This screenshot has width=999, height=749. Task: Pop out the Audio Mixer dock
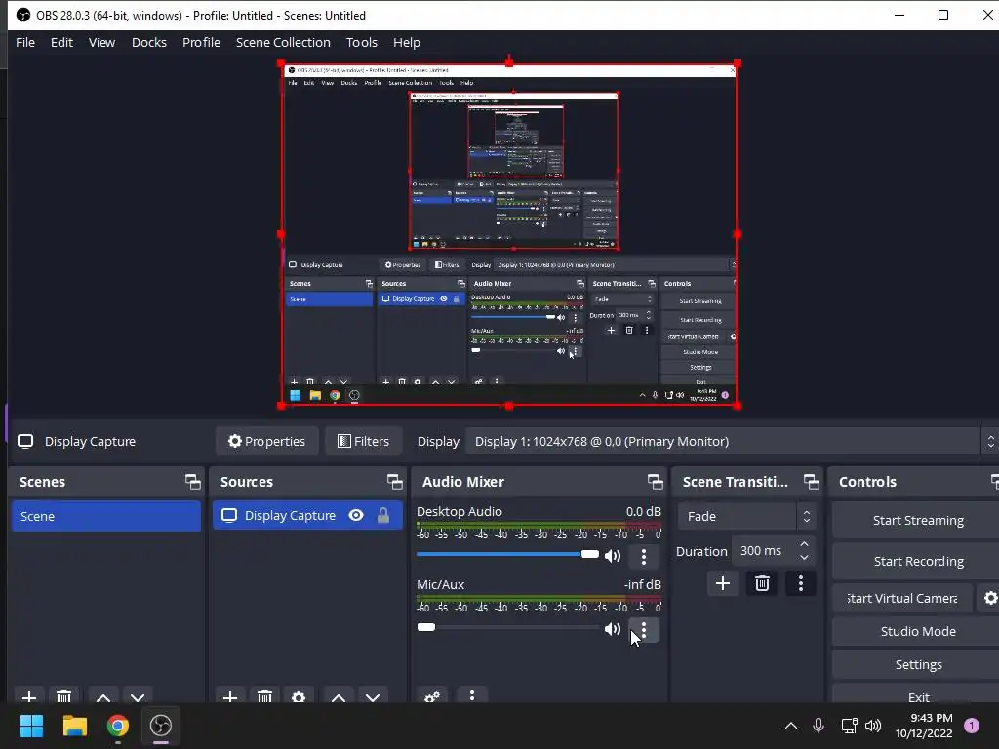pyautogui.click(x=655, y=482)
